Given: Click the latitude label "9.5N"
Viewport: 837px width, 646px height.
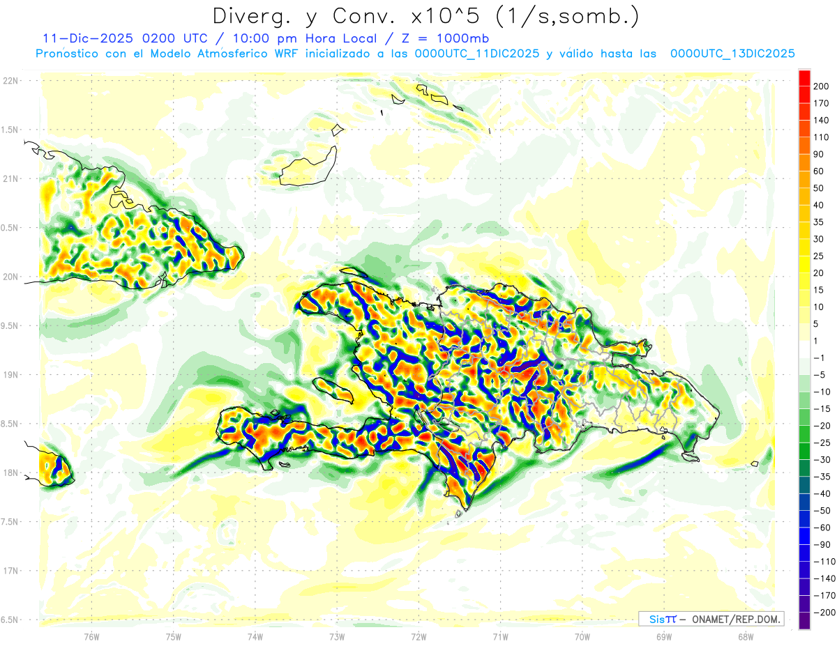Looking at the screenshot, I should (10, 326).
